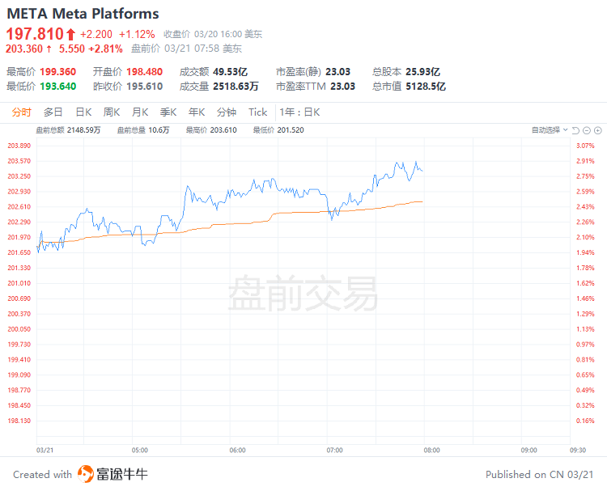Click the reset/undo chart zoom icon
The image size is (607, 491).
pyautogui.click(x=575, y=130)
